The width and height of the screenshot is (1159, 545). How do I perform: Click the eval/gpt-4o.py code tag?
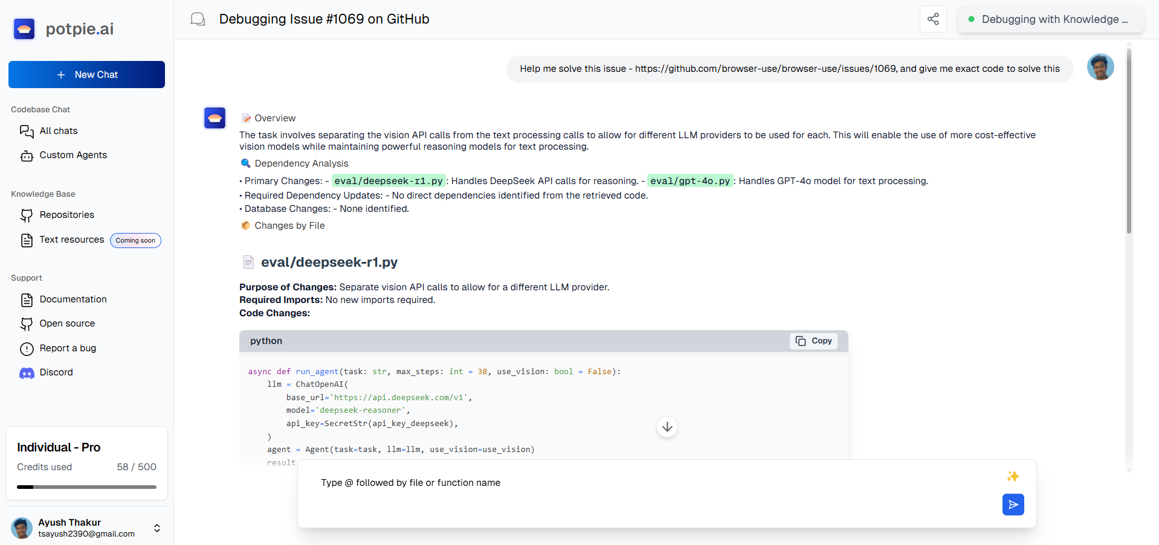[x=690, y=181]
